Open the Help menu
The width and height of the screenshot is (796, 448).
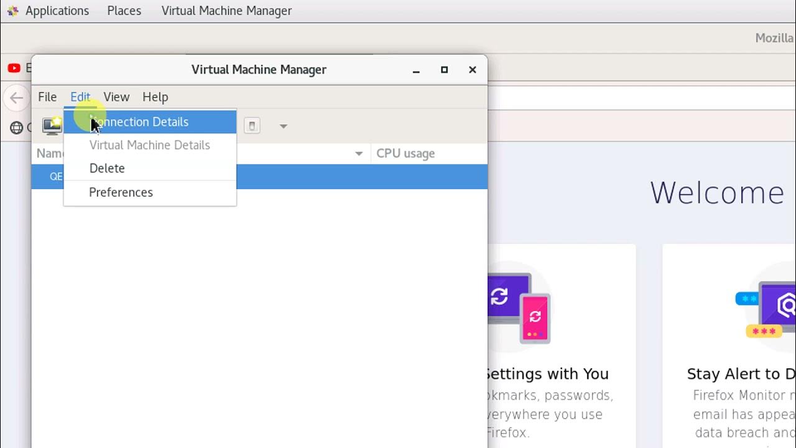point(155,97)
